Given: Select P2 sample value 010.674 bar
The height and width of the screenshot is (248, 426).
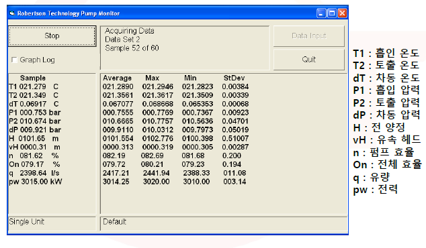Looking at the screenshot, I should click(x=40, y=121).
